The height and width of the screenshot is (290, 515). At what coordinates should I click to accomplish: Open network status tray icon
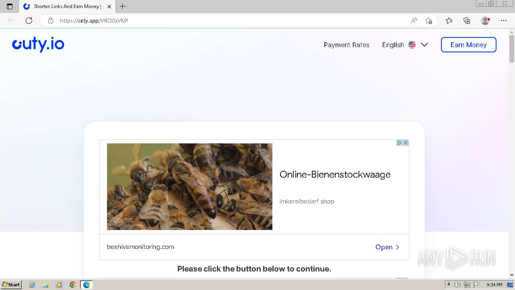(x=467, y=285)
